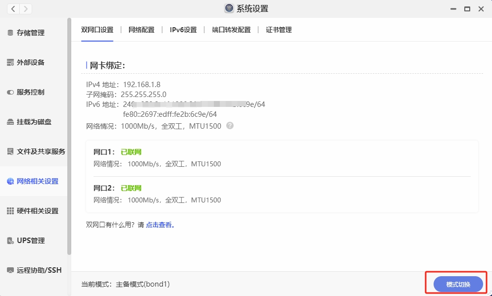Switch to the 网络配置 tab
Viewport: 492px width, 296px height.
tap(141, 30)
